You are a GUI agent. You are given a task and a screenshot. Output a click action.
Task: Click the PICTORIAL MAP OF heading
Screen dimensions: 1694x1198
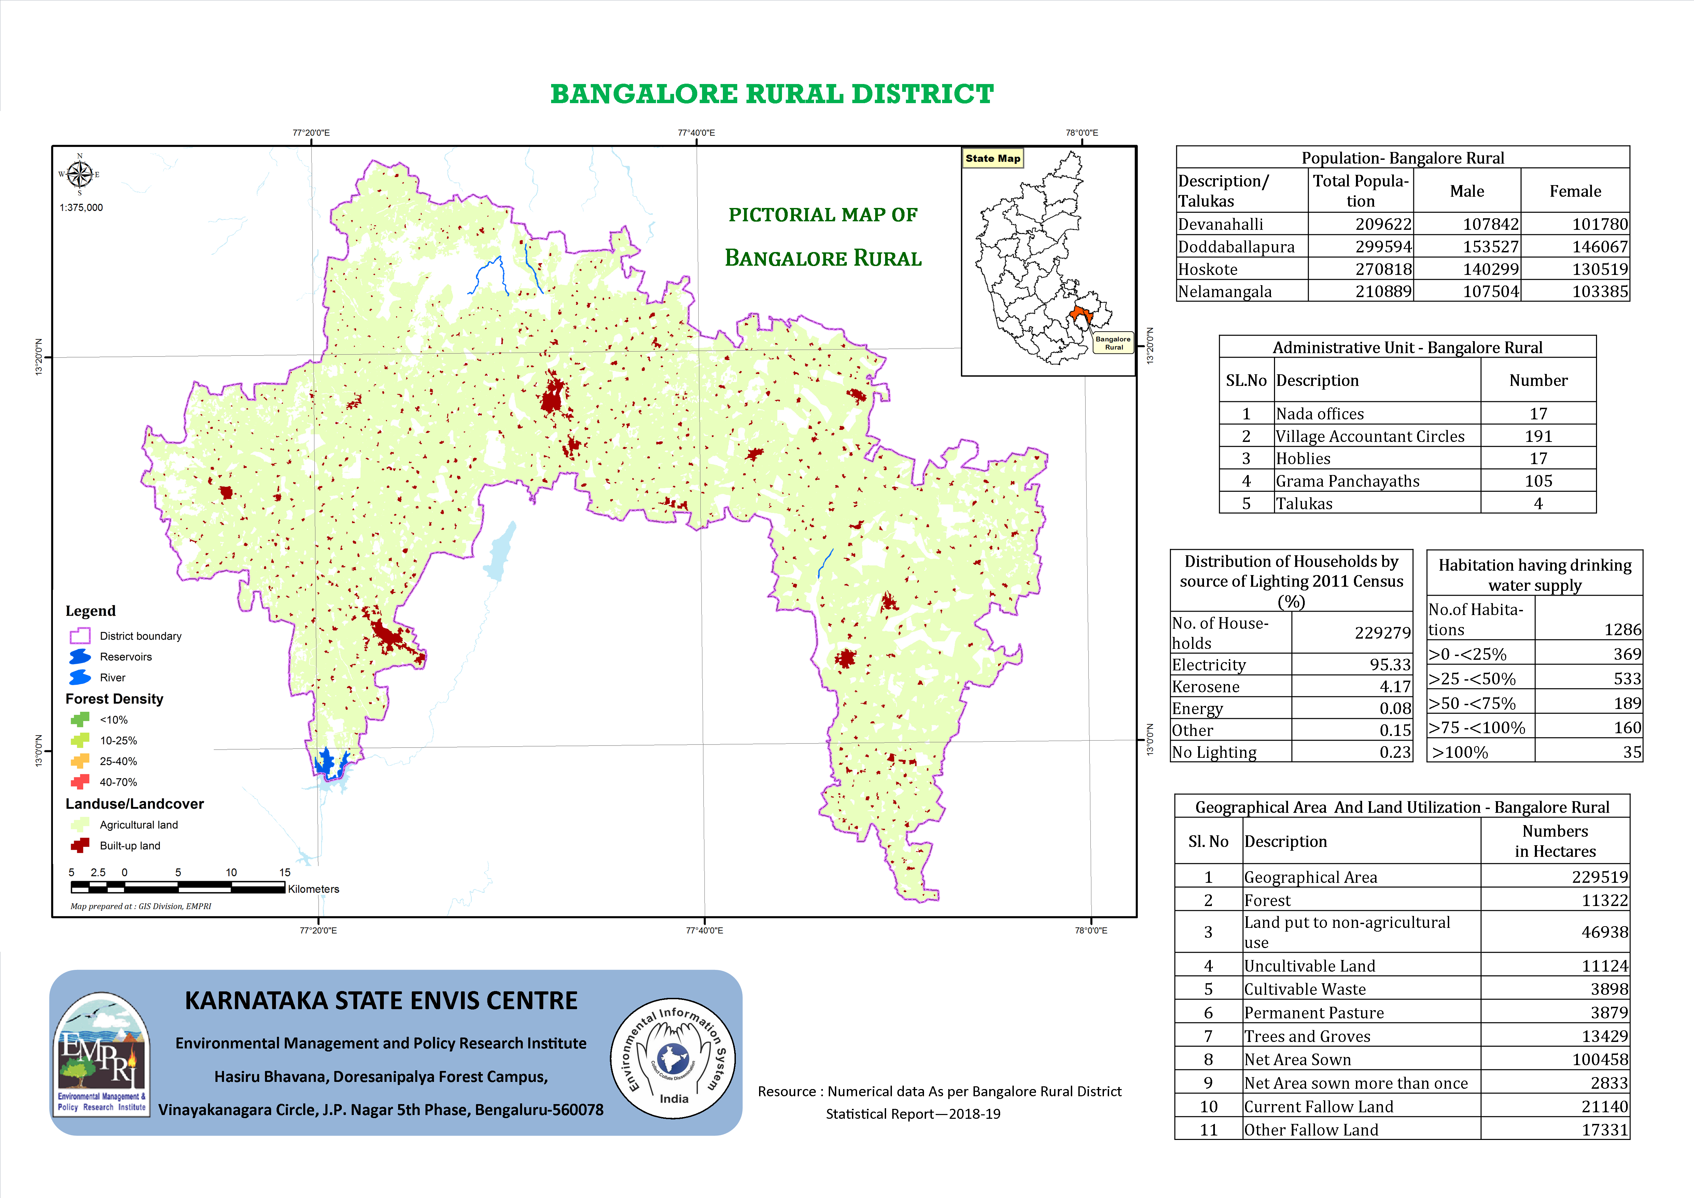coord(823,215)
